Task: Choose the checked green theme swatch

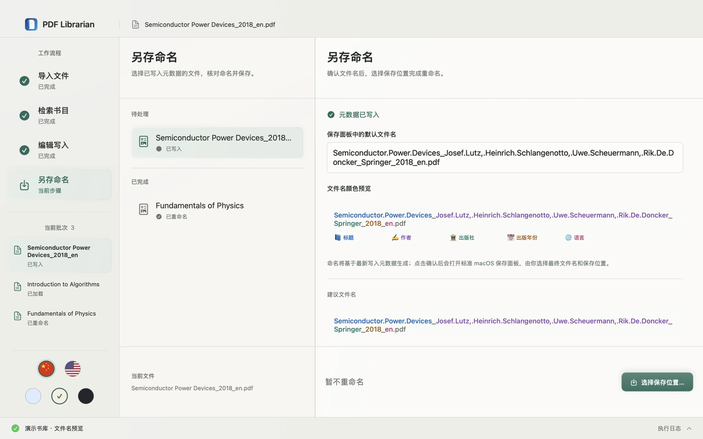Action: click(59, 396)
